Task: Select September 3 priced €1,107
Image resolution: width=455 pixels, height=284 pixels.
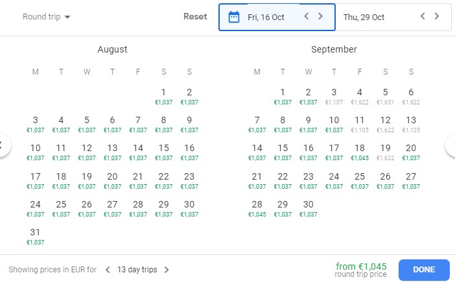Action: (334, 96)
